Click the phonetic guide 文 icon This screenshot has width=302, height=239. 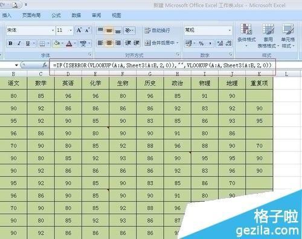83,43
